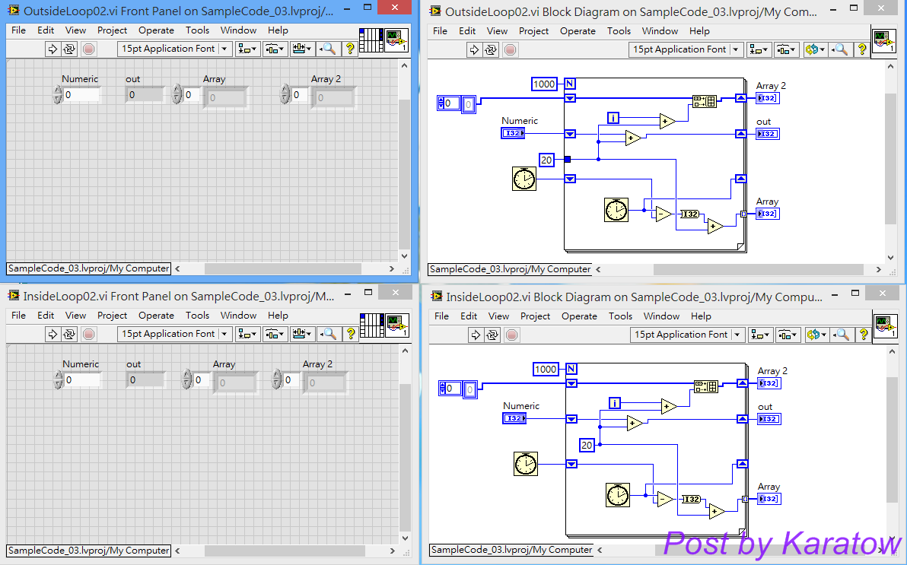Click the search magnifying glass on OutsideLoop02 toolbar
The width and height of the screenshot is (907, 565).
click(327, 49)
